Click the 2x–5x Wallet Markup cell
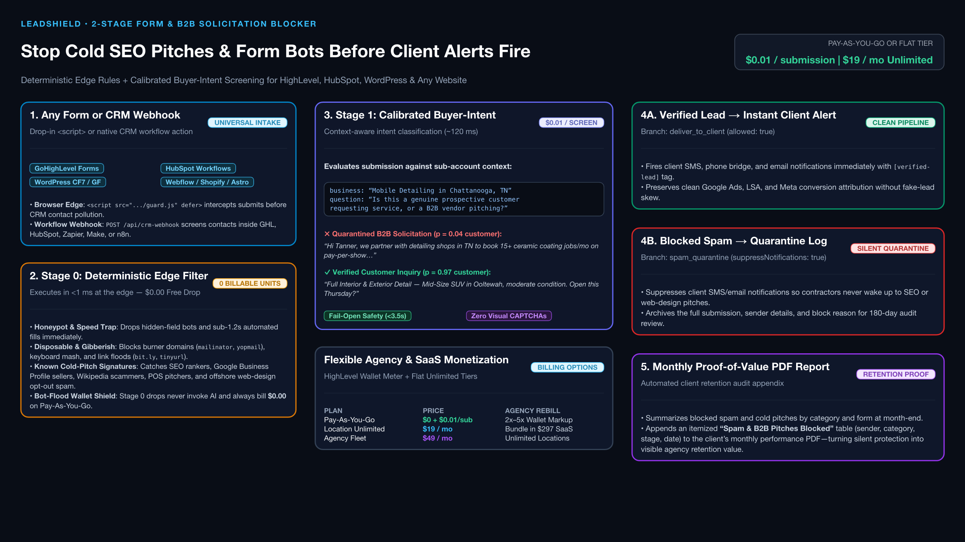The width and height of the screenshot is (965, 542). pos(539,420)
